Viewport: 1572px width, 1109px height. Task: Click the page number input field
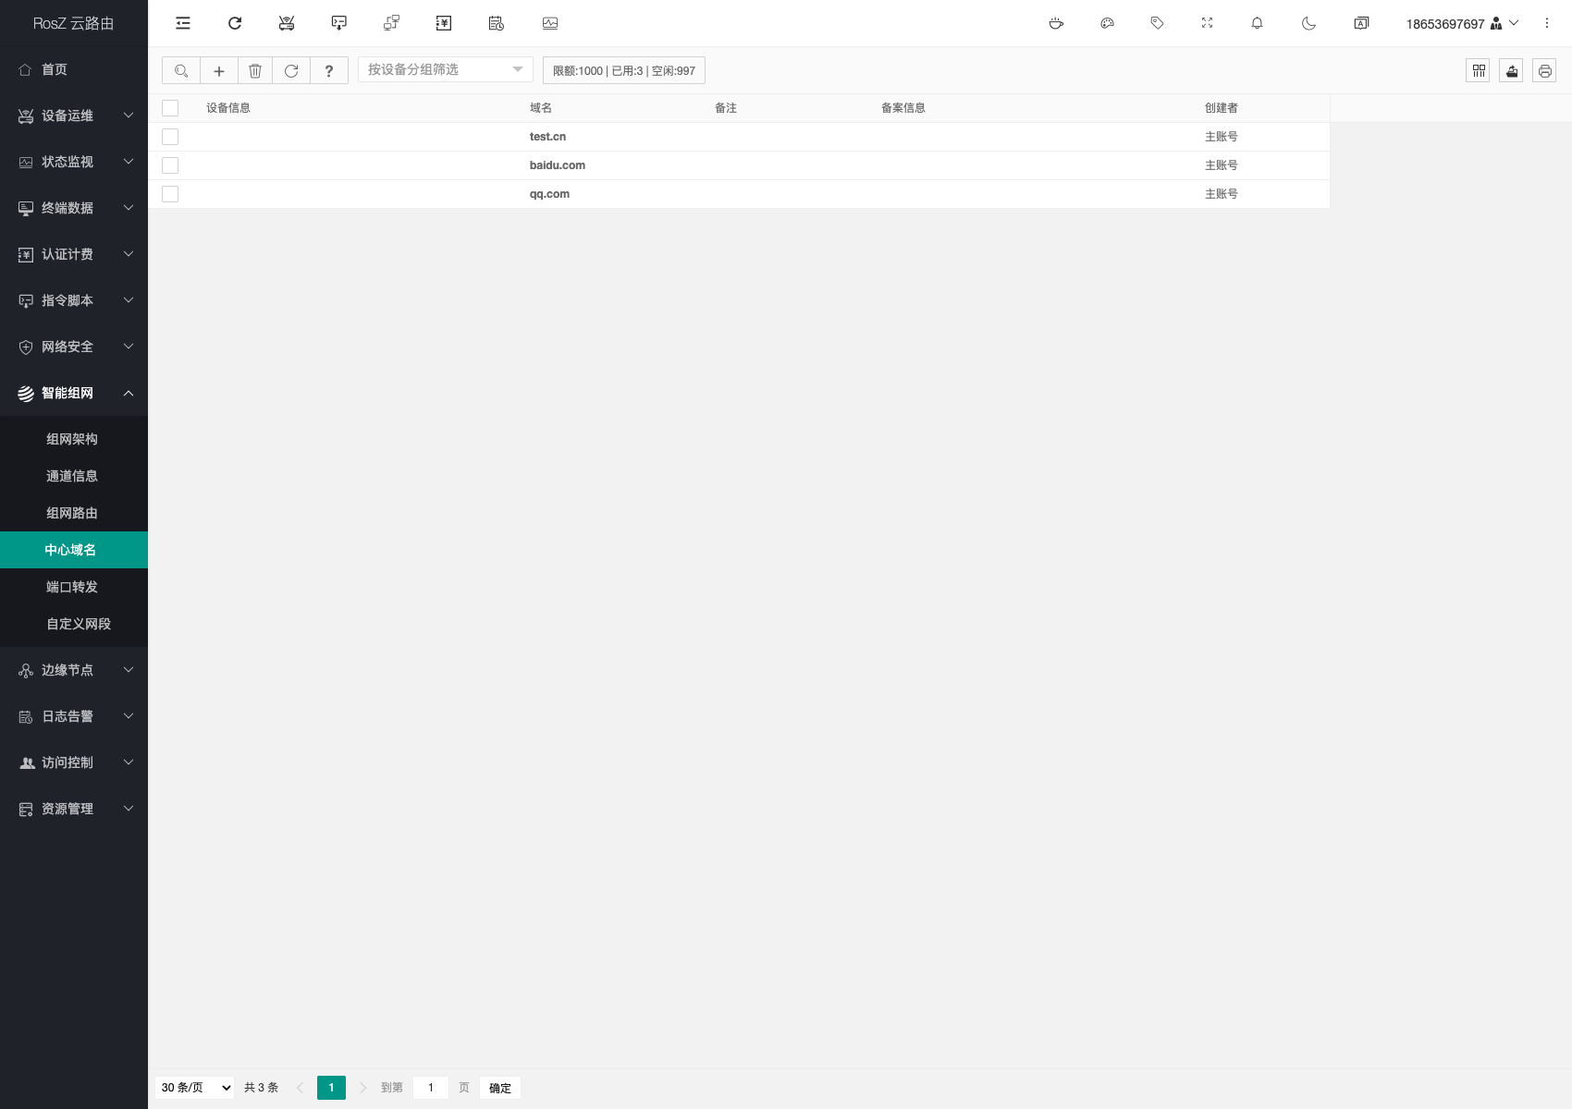coord(431,1088)
